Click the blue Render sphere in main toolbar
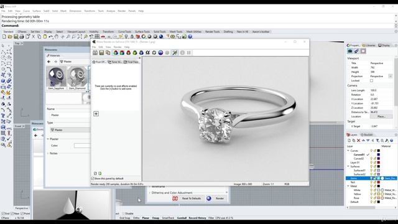 coord(161,37)
